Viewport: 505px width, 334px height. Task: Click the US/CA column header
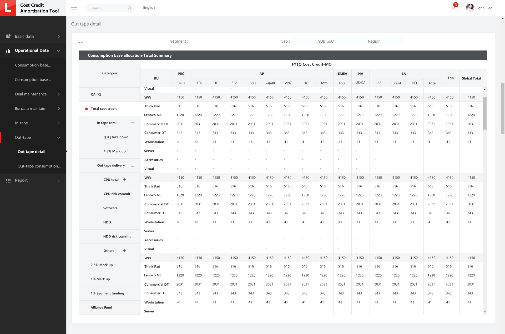pos(360,83)
